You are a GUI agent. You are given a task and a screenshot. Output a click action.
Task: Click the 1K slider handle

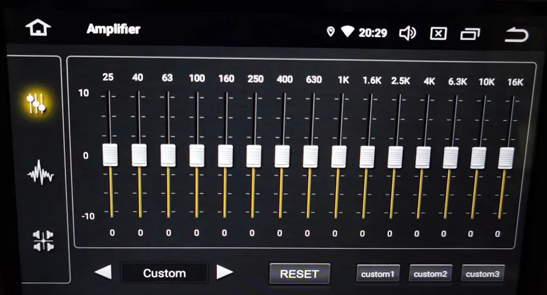(x=339, y=157)
